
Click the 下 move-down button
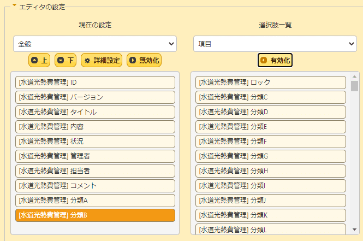(66, 61)
